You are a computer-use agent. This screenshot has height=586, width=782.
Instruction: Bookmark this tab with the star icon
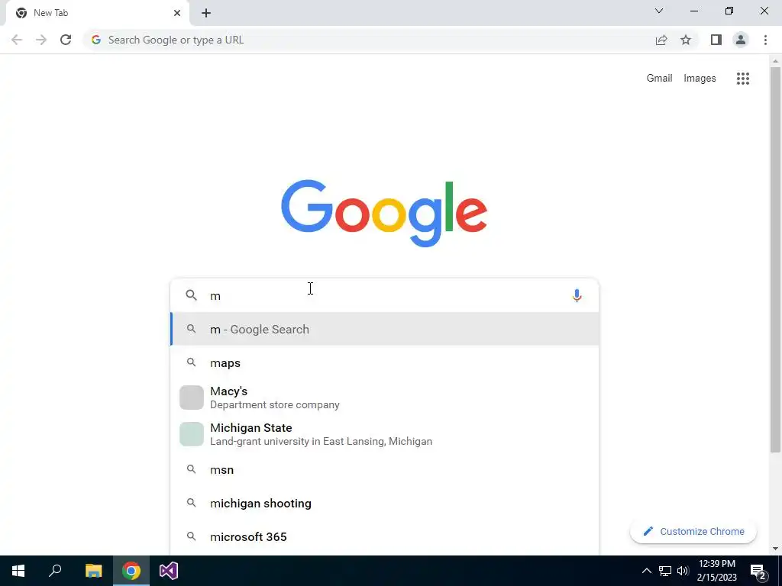pyautogui.click(x=686, y=40)
